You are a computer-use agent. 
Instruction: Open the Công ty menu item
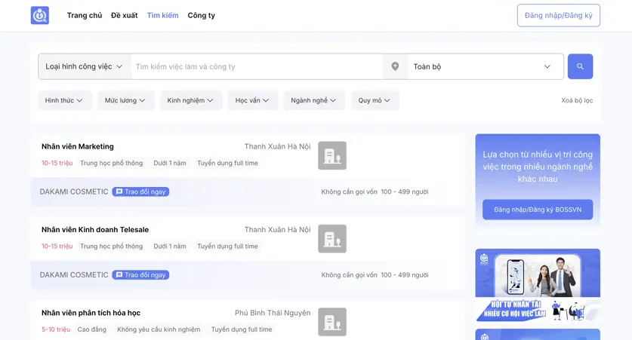[201, 15]
